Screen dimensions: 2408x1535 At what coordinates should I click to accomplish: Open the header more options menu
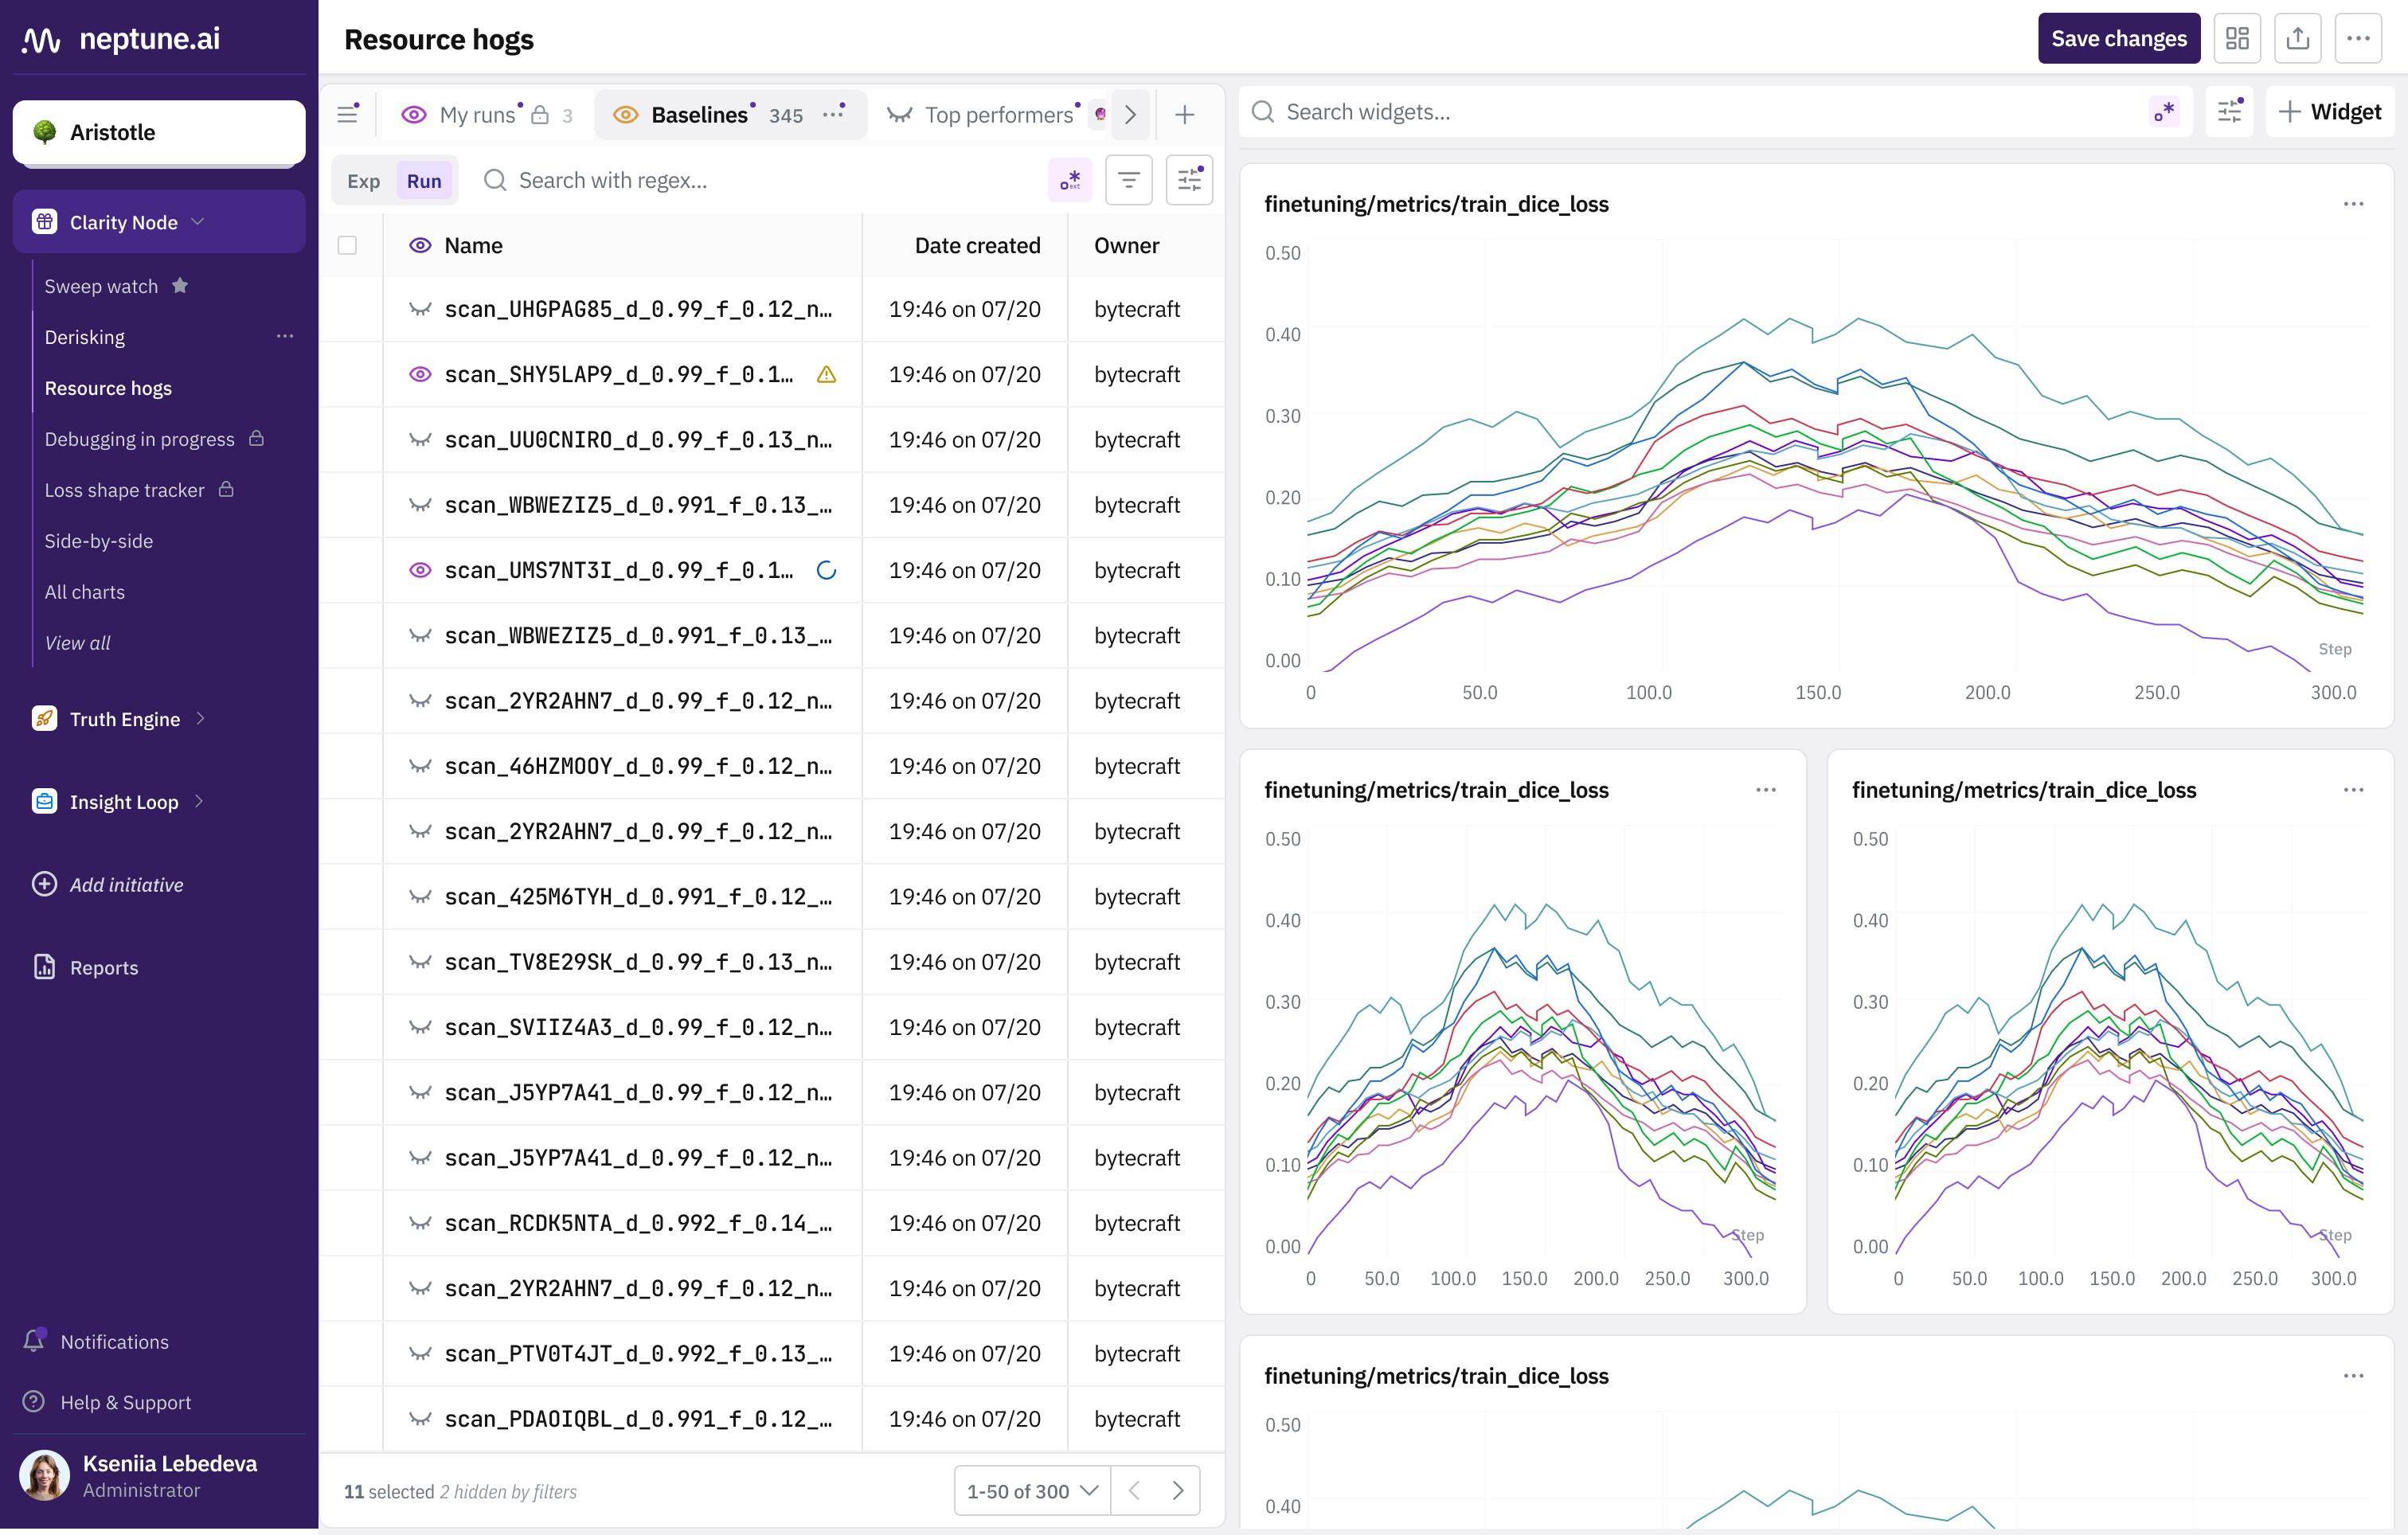pyautogui.click(x=2358, y=39)
